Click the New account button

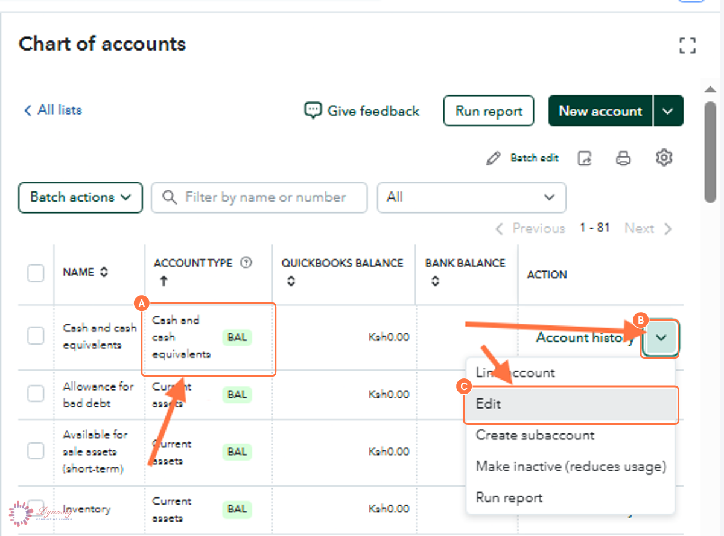click(600, 110)
